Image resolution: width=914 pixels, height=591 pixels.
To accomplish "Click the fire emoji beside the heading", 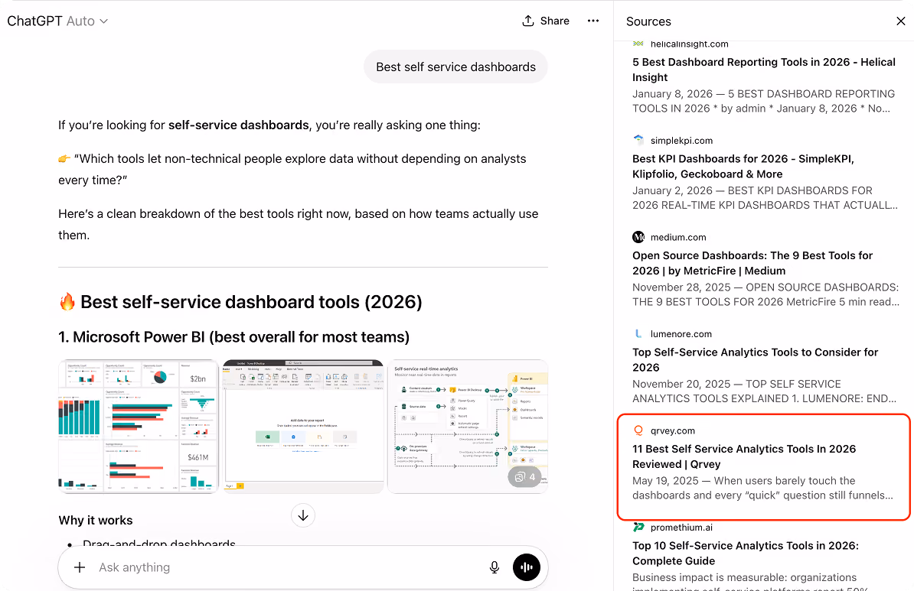I will point(67,301).
